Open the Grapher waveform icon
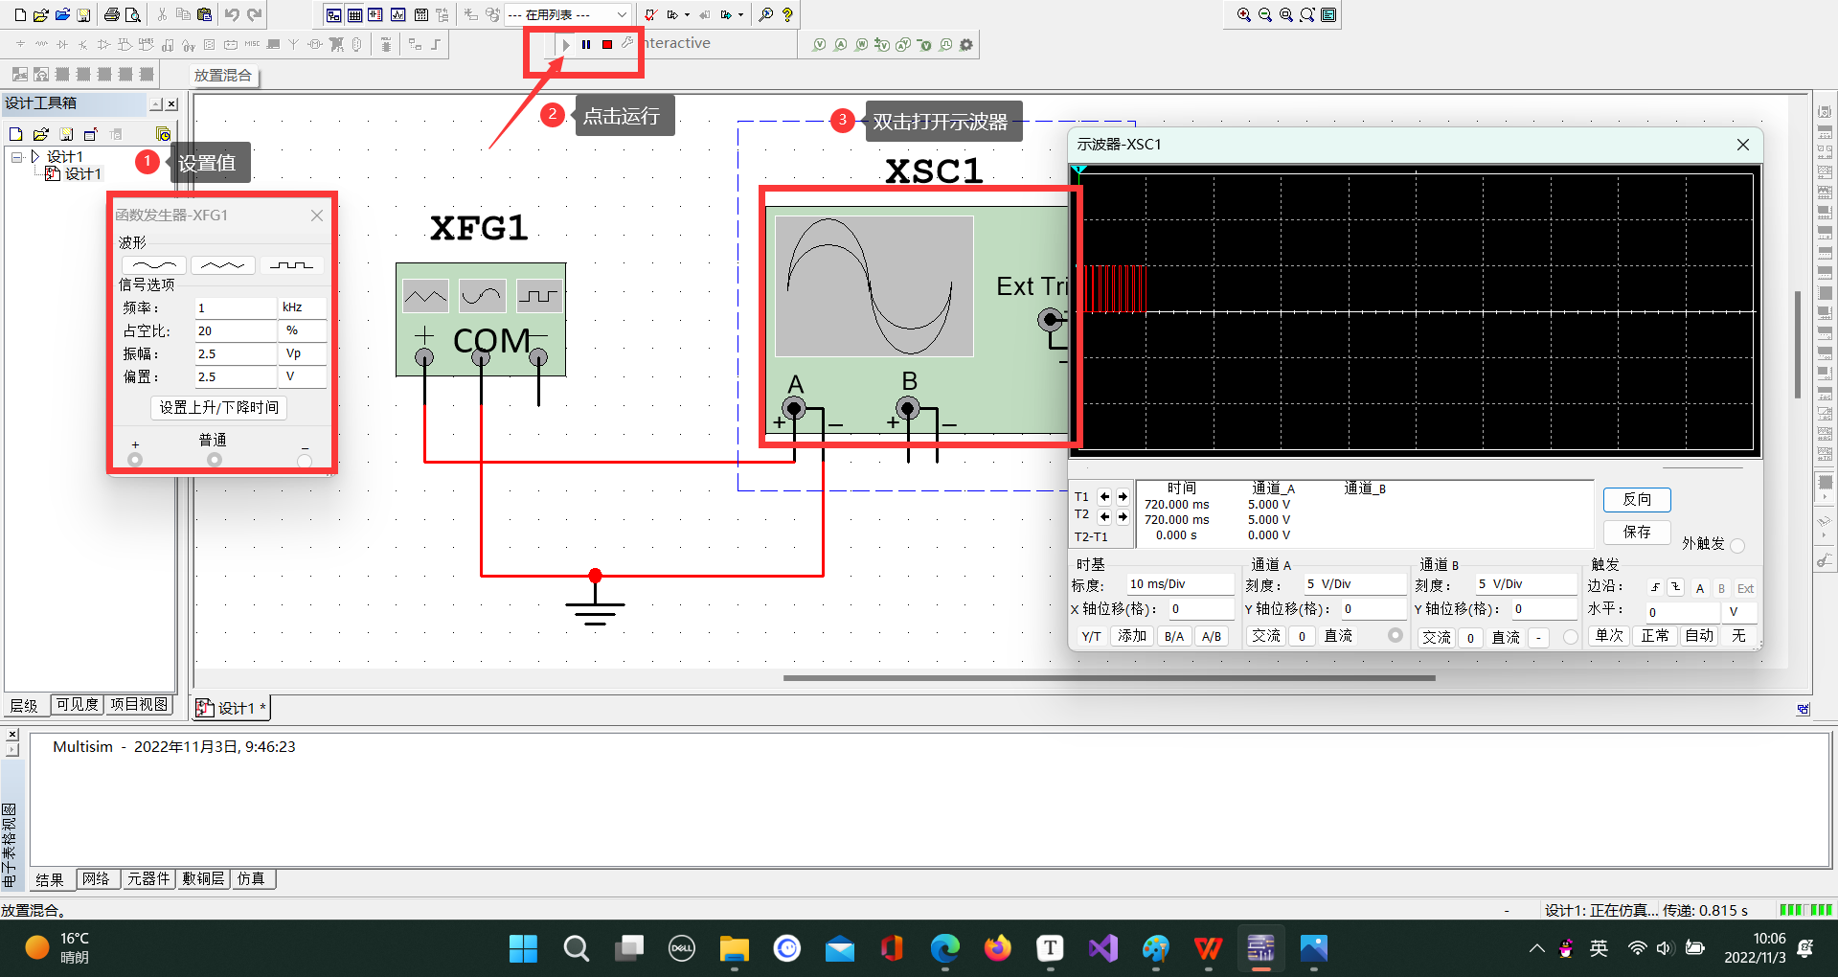The height and width of the screenshot is (977, 1838). point(397,15)
